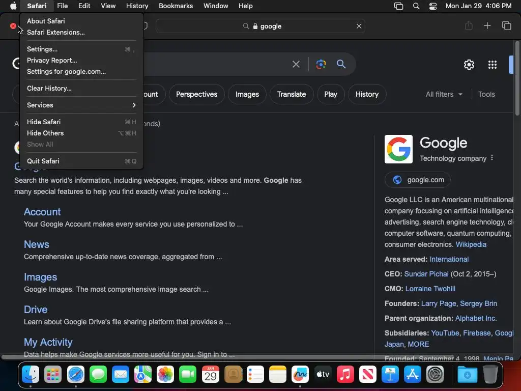Open the Google apps grid

pos(492,65)
